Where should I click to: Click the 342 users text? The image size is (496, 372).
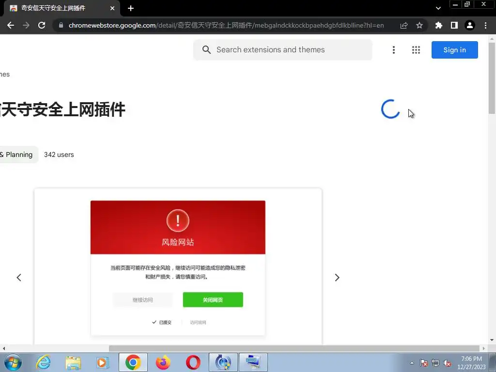click(x=59, y=155)
